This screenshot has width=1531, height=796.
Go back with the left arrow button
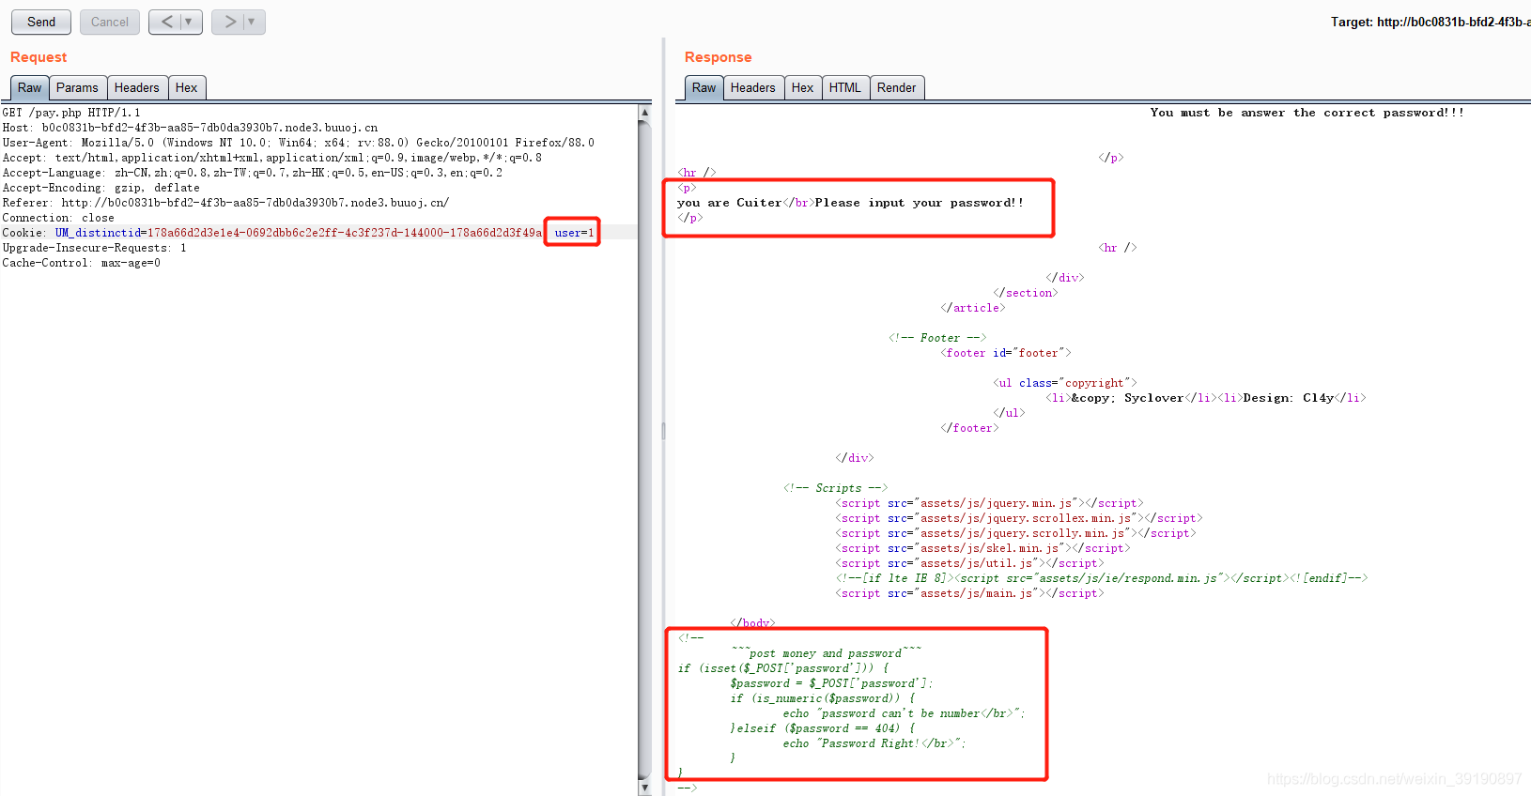tap(166, 22)
